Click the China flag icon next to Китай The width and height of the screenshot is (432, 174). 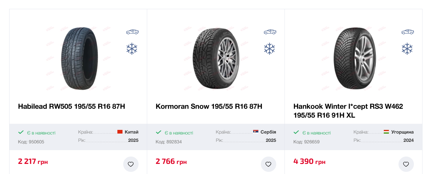point(120,132)
